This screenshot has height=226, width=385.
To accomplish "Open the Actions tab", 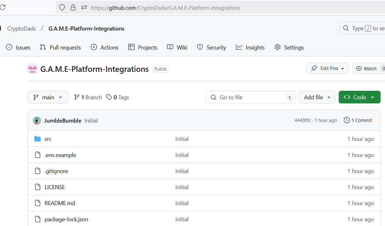I will point(105,47).
